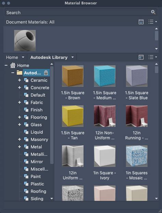The height and width of the screenshot is (213, 162).
Task: Click the Glass category icon
Action: click(26, 124)
